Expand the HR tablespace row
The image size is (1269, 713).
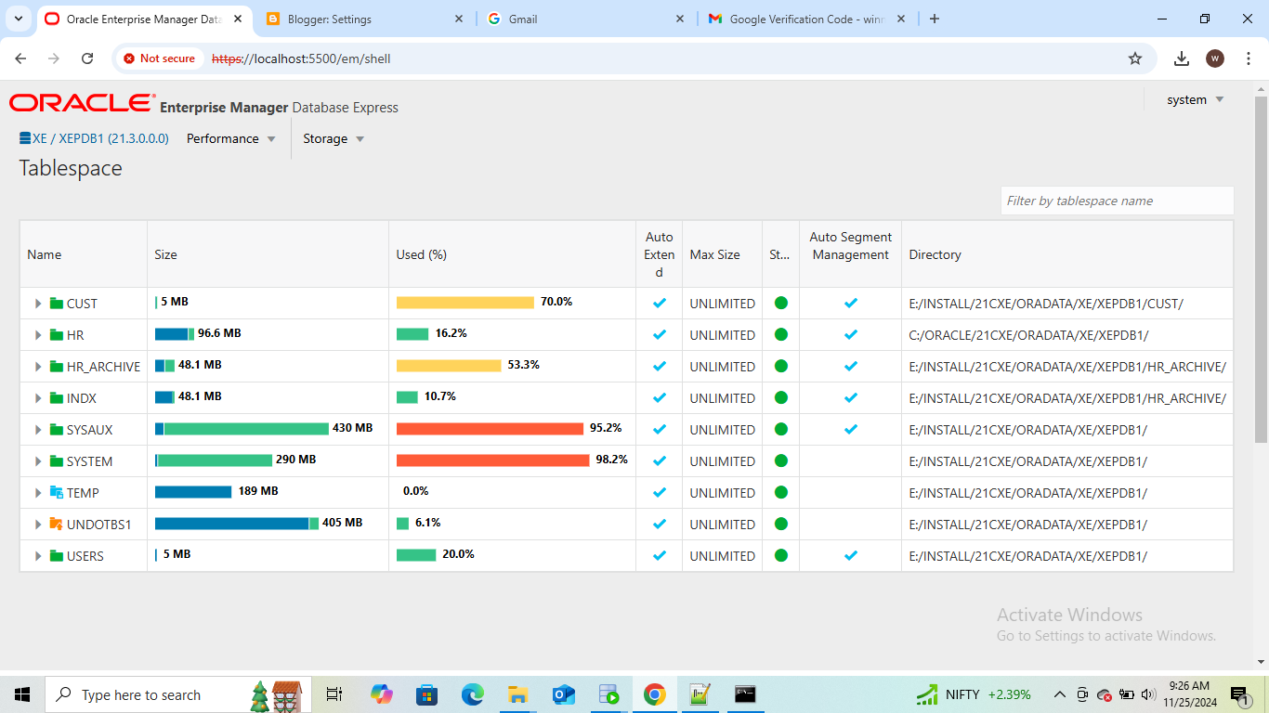pos(38,335)
